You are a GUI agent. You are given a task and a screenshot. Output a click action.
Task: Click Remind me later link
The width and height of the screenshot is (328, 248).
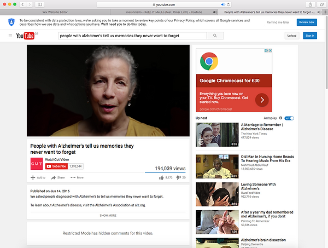pyautogui.click(x=278, y=22)
